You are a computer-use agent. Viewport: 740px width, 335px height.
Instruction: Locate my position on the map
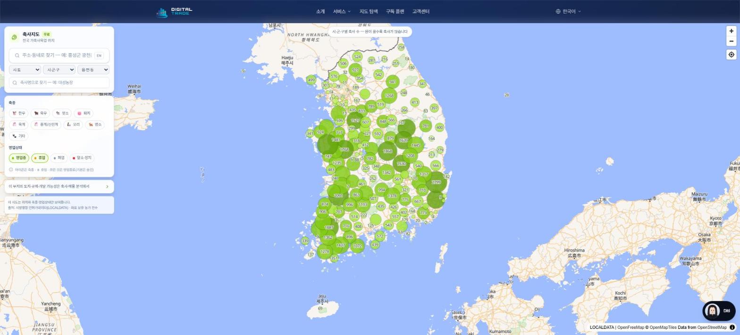(731, 55)
